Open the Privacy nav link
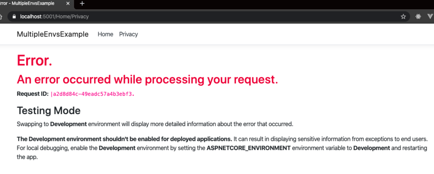Viewport: 434px width, 174px height. [128, 34]
